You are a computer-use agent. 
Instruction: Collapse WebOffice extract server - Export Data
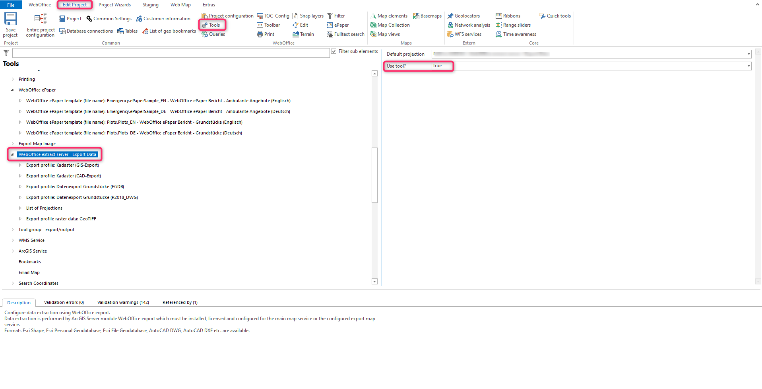[x=12, y=154]
